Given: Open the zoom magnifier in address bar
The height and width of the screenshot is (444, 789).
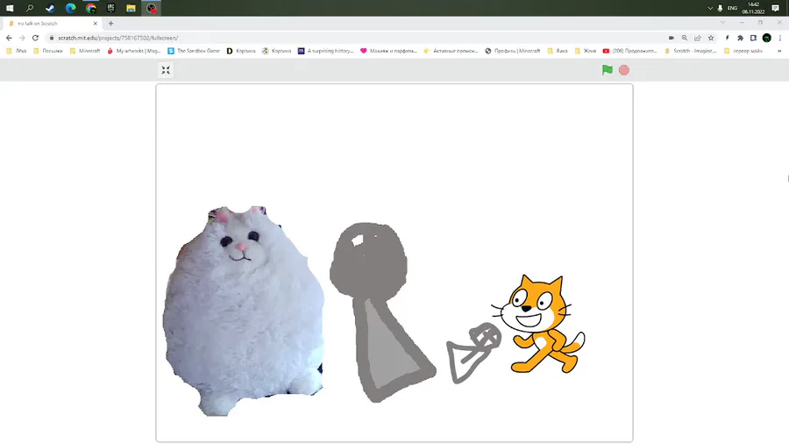Looking at the screenshot, I should (685, 38).
